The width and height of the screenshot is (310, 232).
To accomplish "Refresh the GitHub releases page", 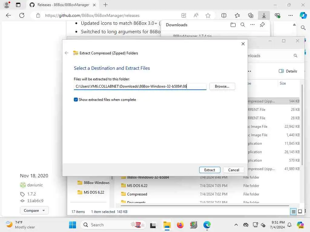I will coord(22,15).
